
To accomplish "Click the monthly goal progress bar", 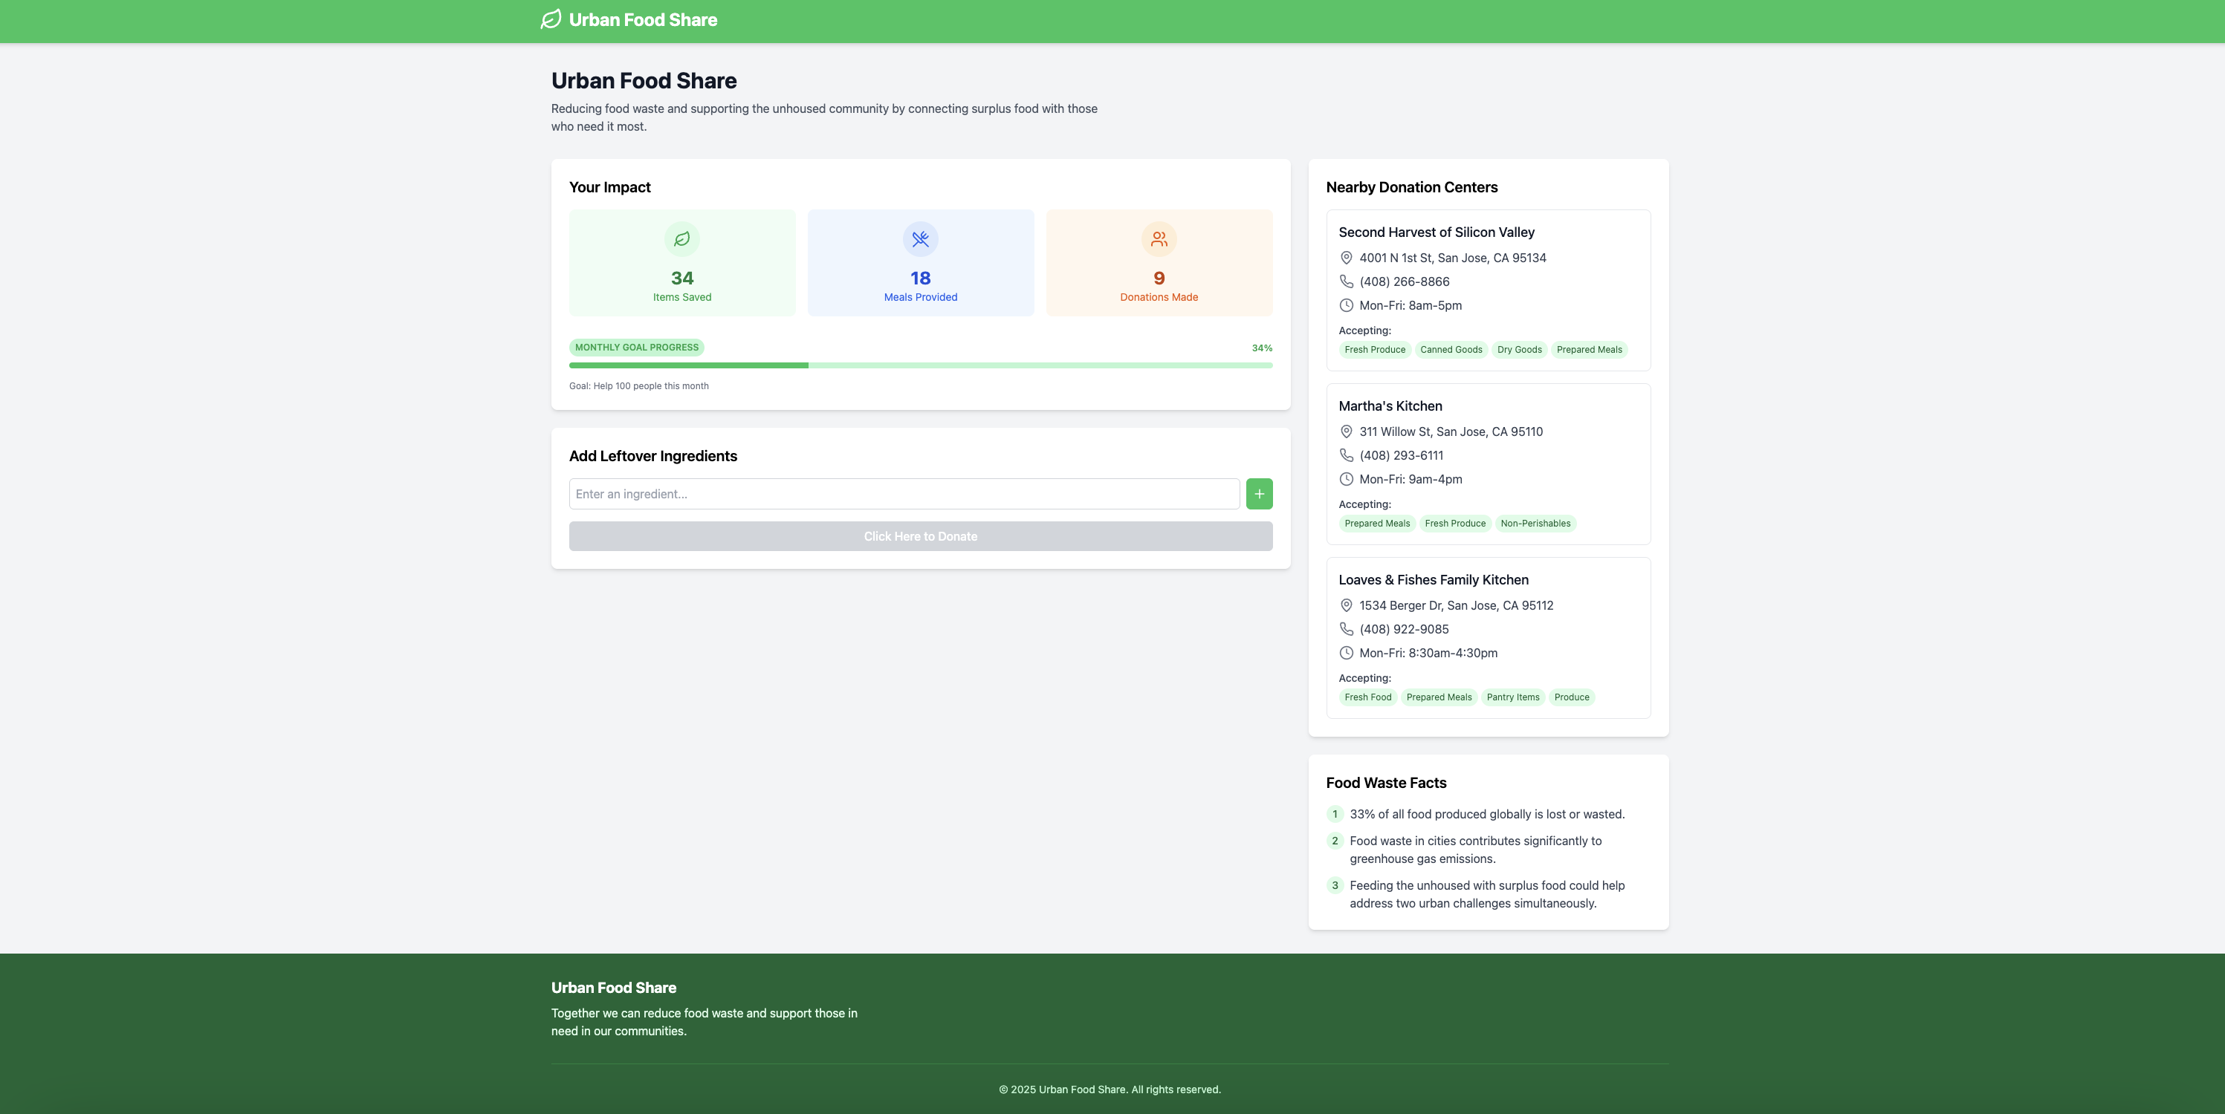I will coord(920,366).
